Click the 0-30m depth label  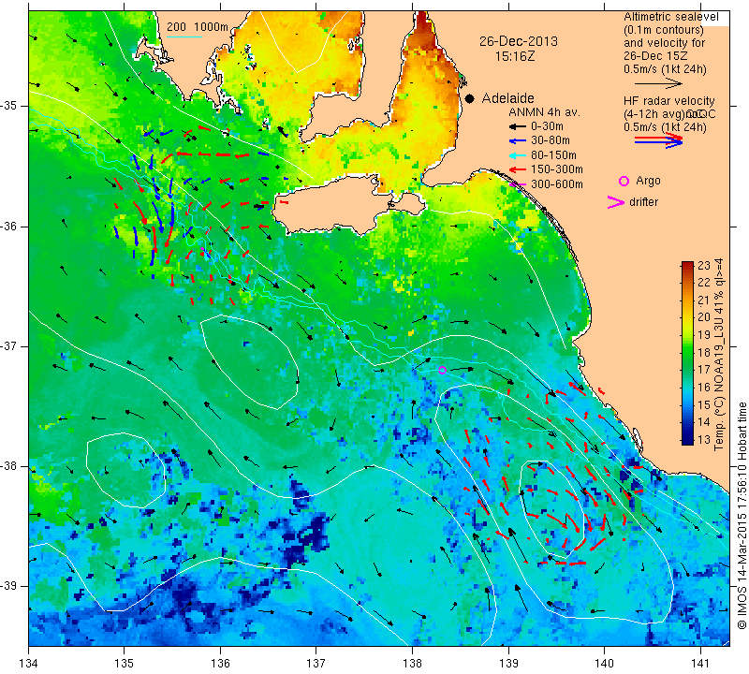tap(547, 126)
